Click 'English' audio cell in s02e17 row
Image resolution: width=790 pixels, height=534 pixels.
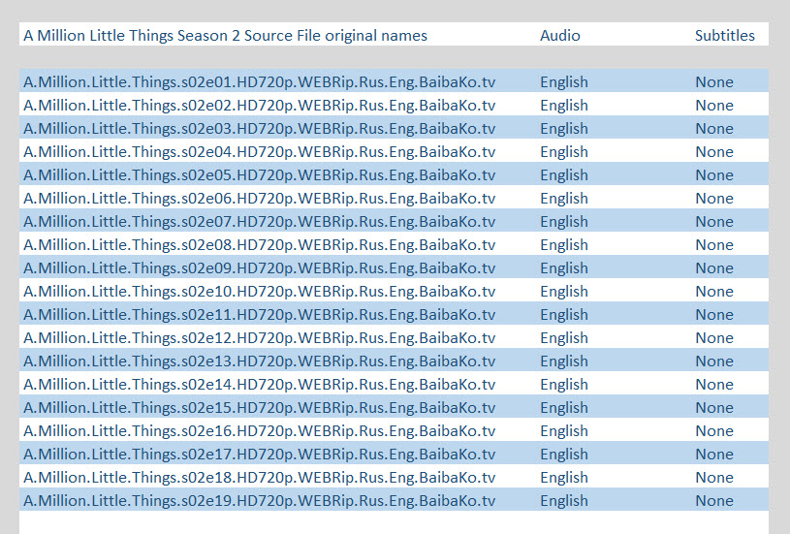(x=564, y=454)
